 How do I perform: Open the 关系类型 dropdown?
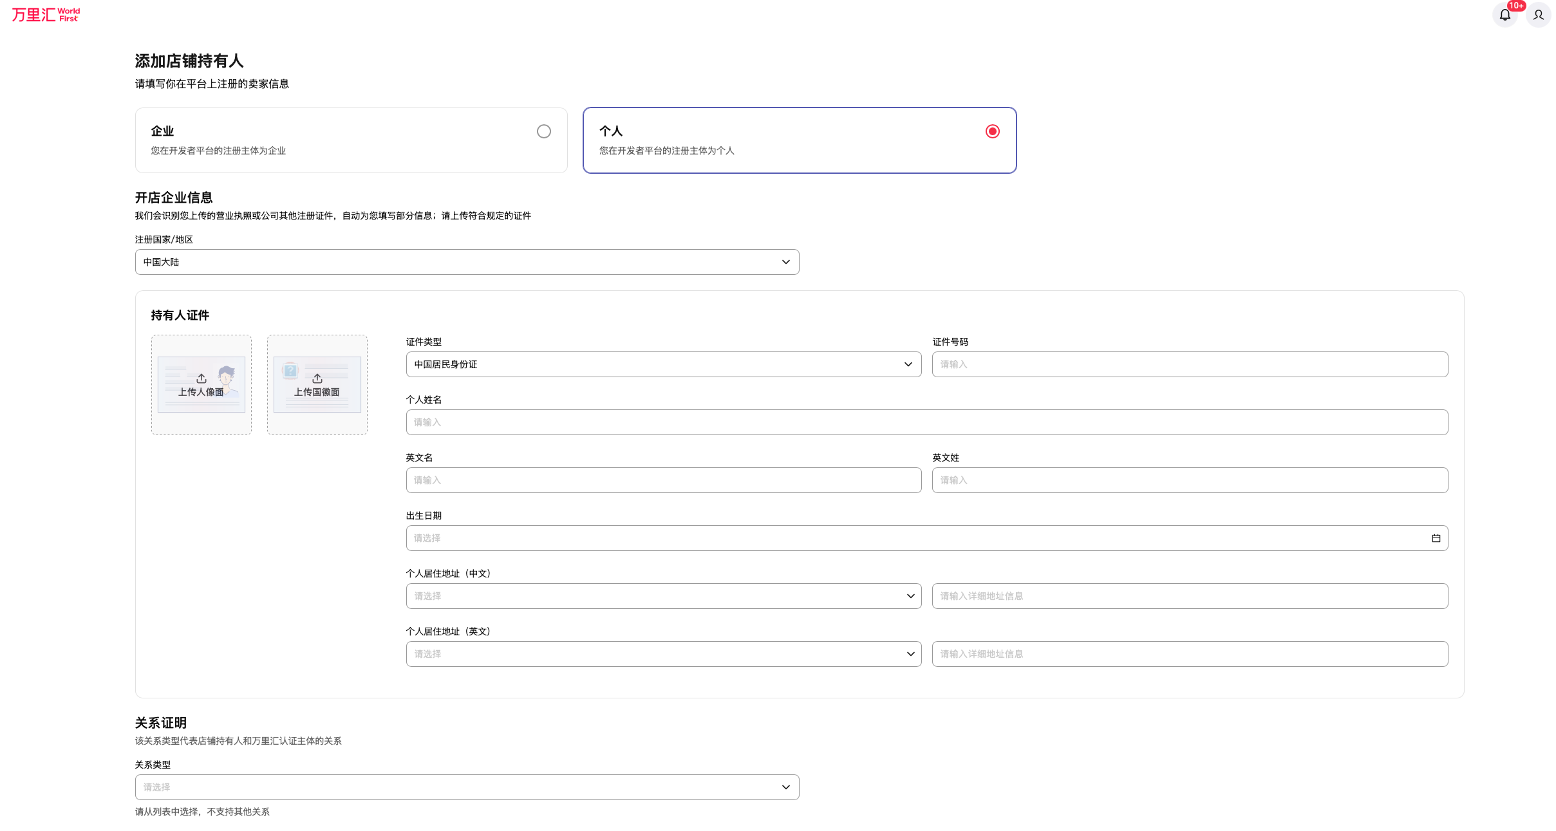pyautogui.click(x=467, y=787)
